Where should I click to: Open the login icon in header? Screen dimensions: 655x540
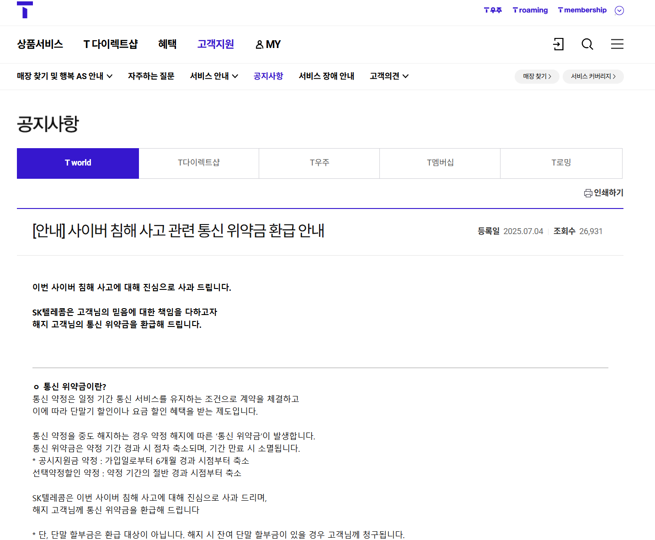coord(558,44)
